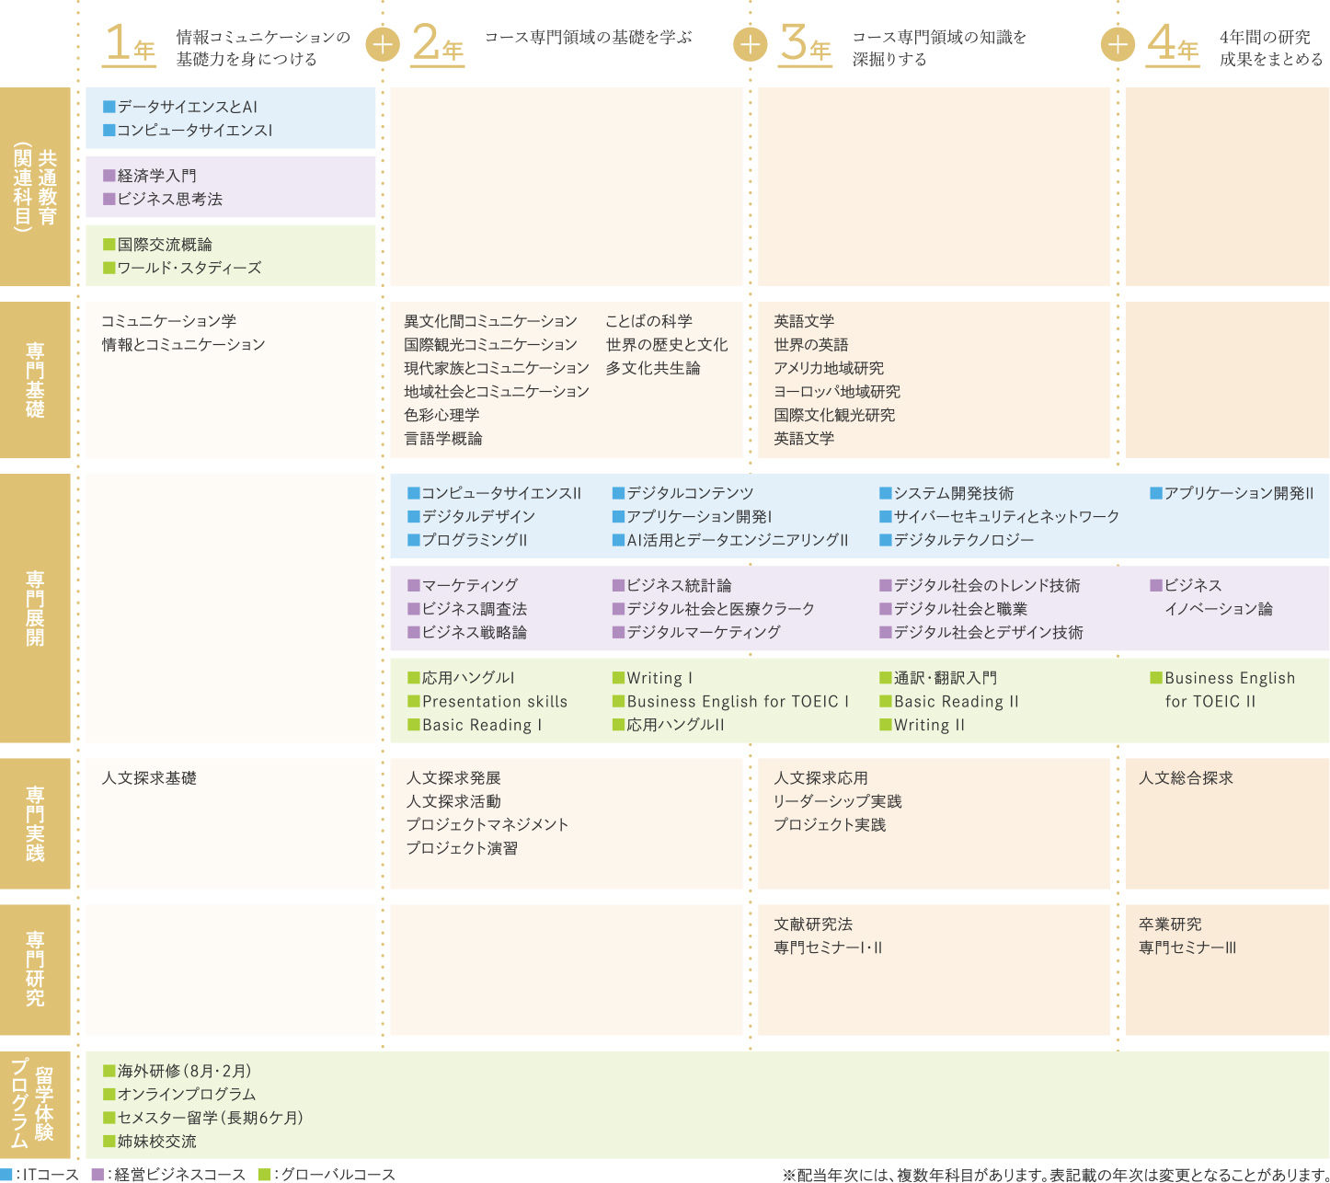This screenshot has height=1183, width=1330.
Task: Open the 専門研究 row label
Action: 35,970
